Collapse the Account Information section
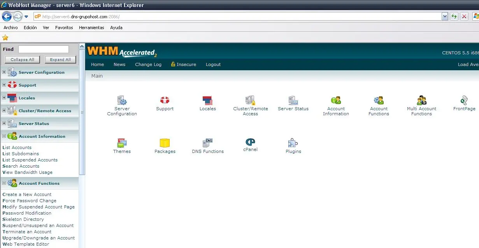Viewport: 479px width, 248px height. [x=4, y=136]
